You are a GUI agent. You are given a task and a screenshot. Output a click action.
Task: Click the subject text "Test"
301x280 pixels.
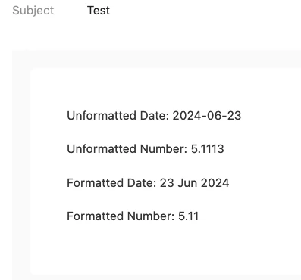[99, 11]
